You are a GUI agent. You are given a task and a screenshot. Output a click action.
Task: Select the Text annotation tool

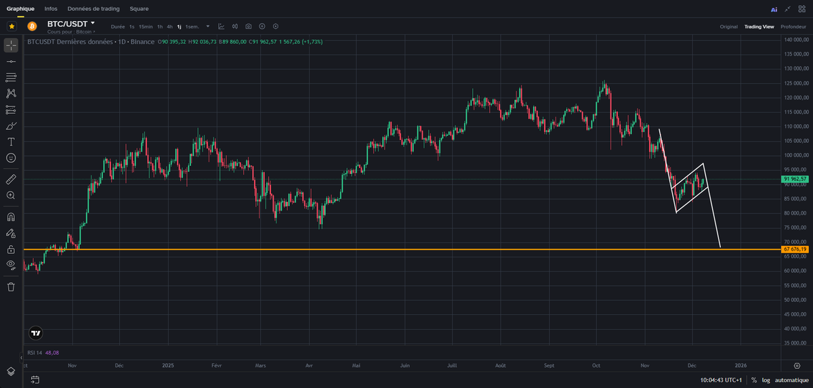click(11, 142)
